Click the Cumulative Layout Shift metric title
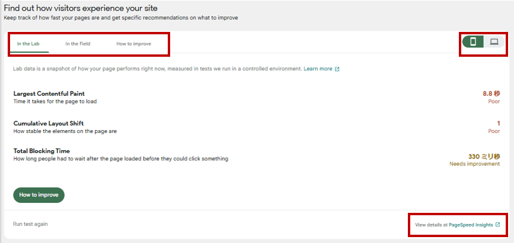 click(x=49, y=124)
